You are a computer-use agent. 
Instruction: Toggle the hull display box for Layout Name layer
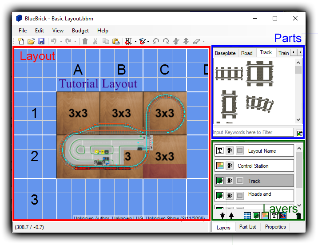click(x=240, y=150)
